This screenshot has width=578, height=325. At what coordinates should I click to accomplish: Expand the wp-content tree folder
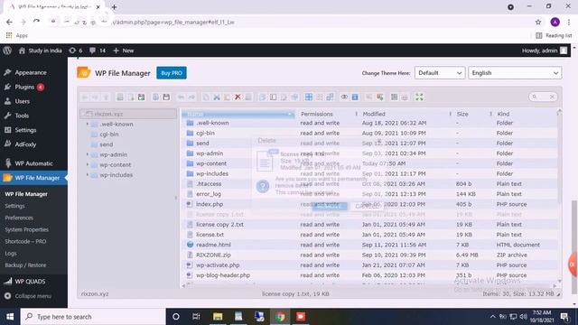[x=88, y=164]
